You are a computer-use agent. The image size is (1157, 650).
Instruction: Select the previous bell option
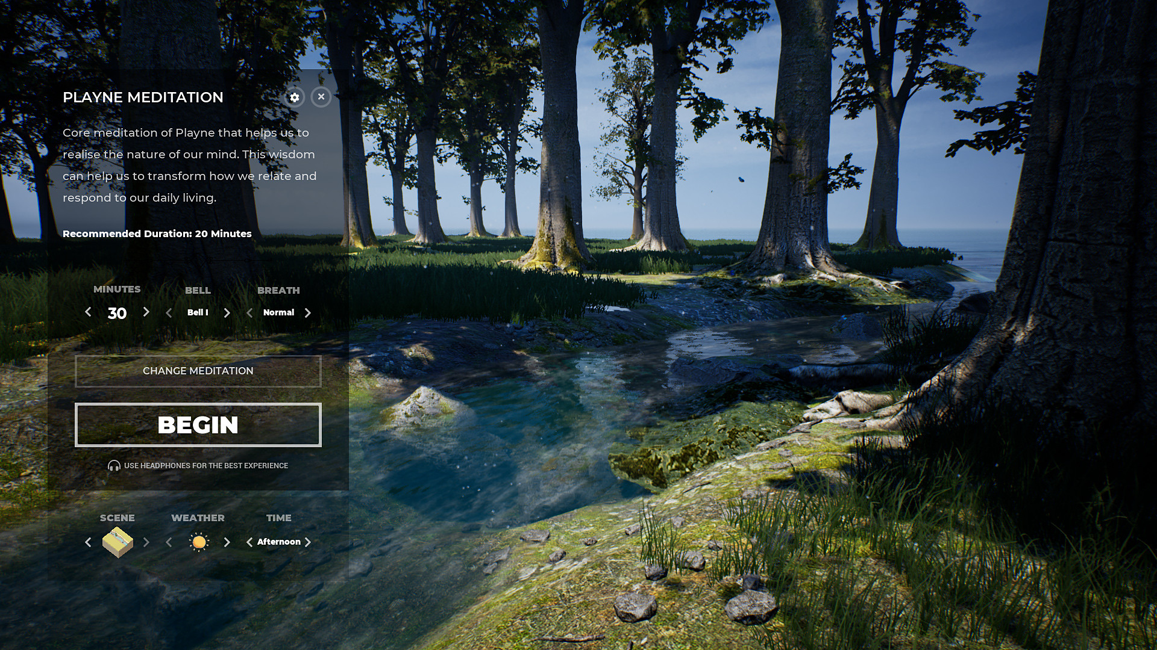[x=169, y=312]
